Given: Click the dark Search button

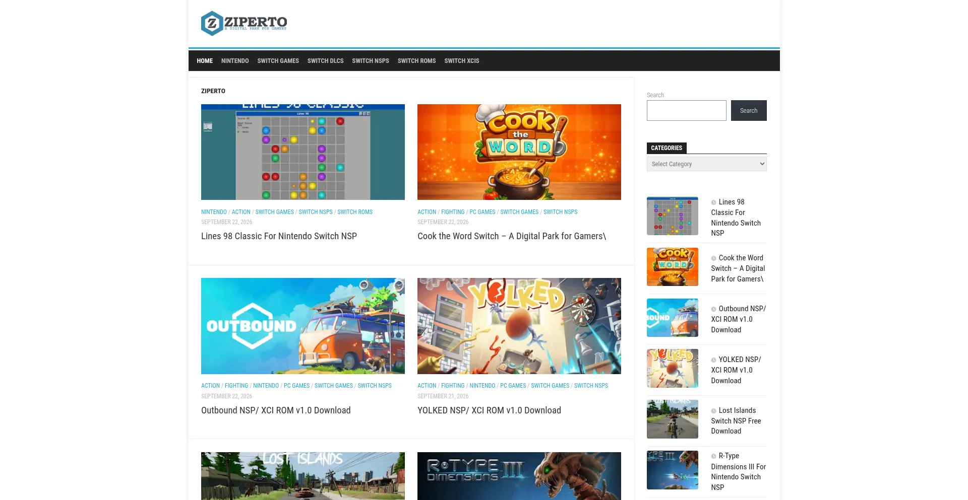Looking at the screenshot, I should point(749,110).
